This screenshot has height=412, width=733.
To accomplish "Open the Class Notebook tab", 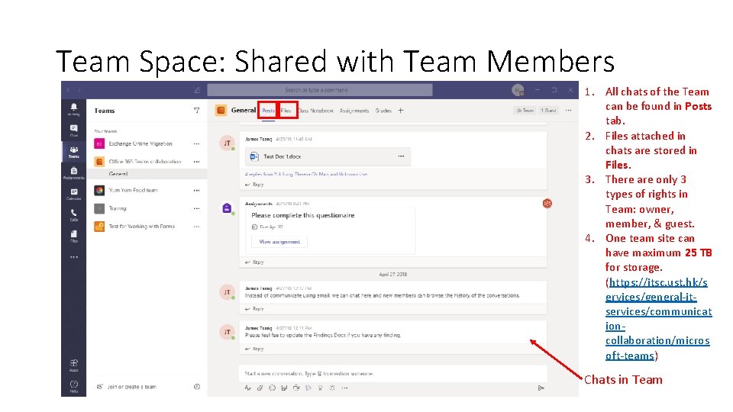I will 315,111.
